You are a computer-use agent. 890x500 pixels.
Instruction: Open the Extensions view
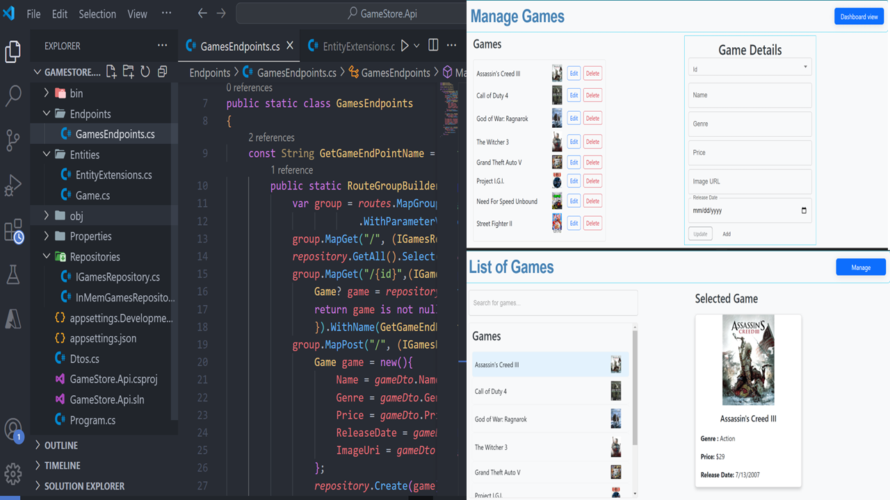pyautogui.click(x=13, y=231)
